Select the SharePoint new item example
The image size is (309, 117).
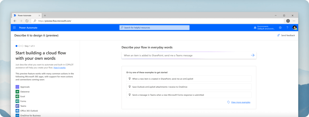[189, 79]
